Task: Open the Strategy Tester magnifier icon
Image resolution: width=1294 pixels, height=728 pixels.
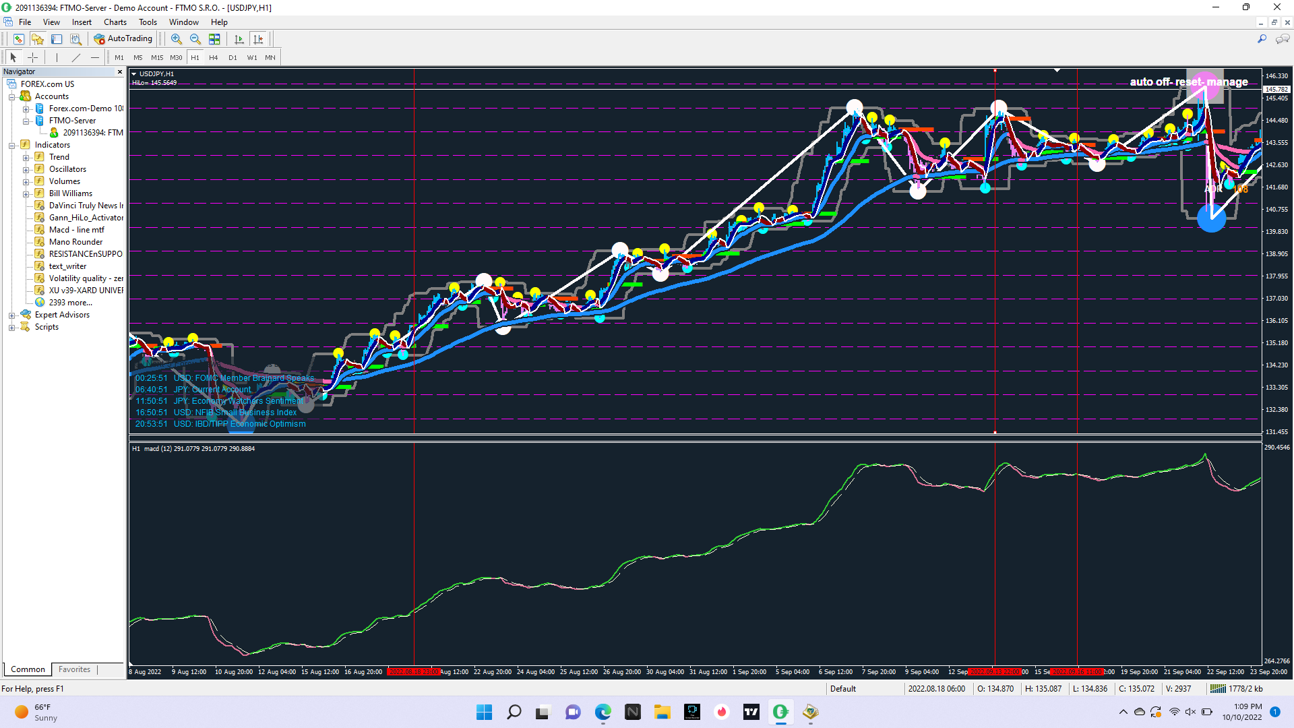Action: 75,39
